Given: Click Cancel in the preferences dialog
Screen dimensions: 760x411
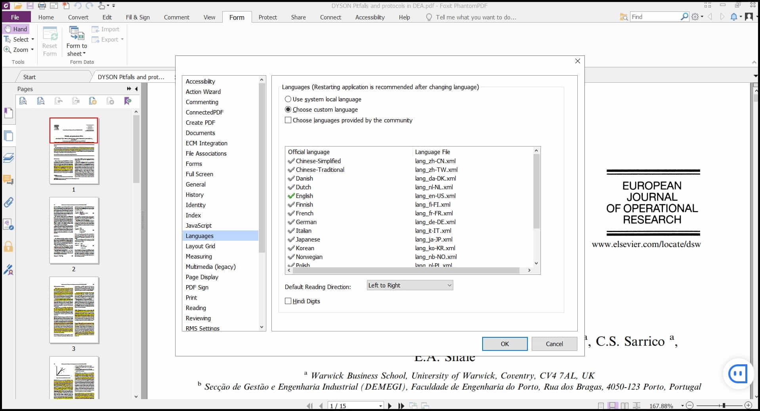Looking at the screenshot, I should coord(554,344).
